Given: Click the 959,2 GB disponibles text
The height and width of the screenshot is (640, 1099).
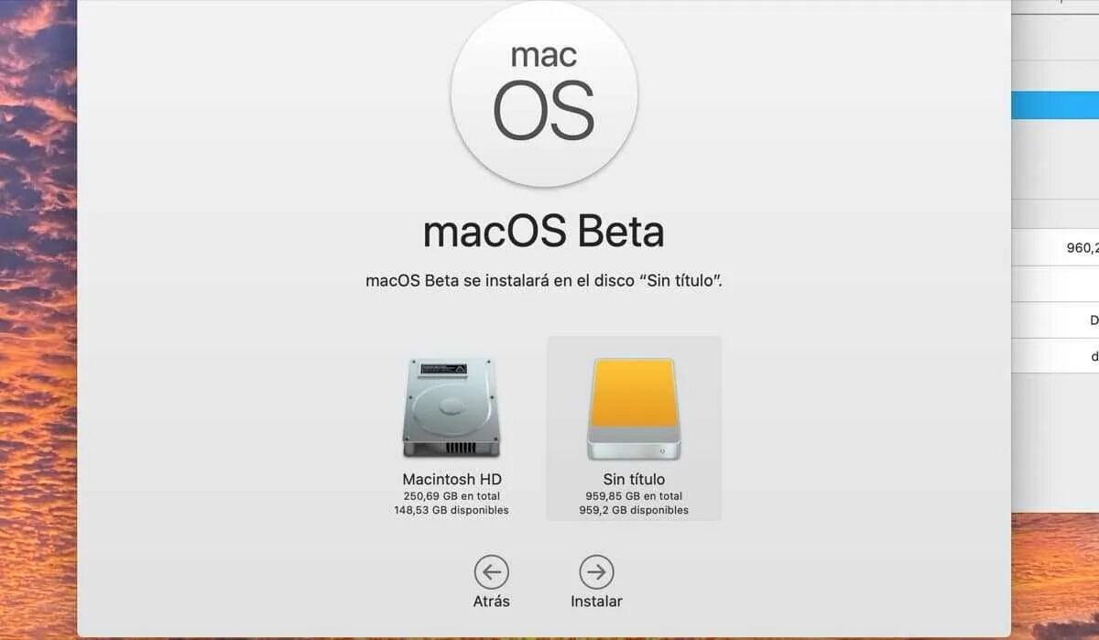Looking at the screenshot, I should (x=634, y=510).
